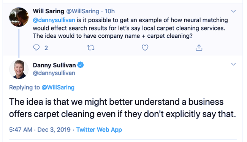The image size is (247, 142).
Task: Open @dannysullivan handle under Danny's name
Action: pyautogui.click(x=54, y=73)
